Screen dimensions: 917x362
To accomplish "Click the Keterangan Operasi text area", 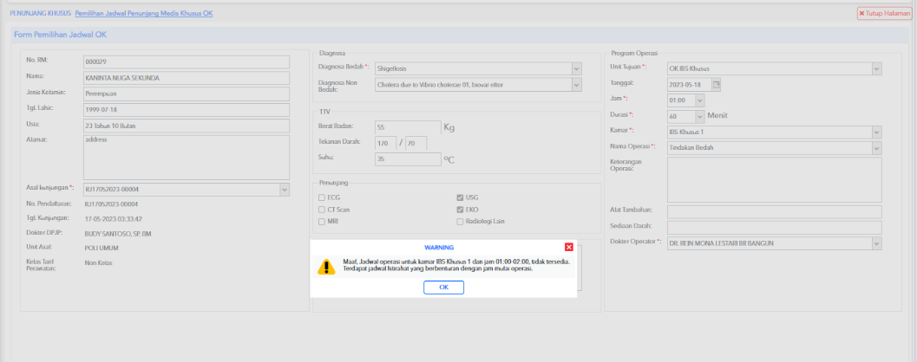I will pos(775,180).
